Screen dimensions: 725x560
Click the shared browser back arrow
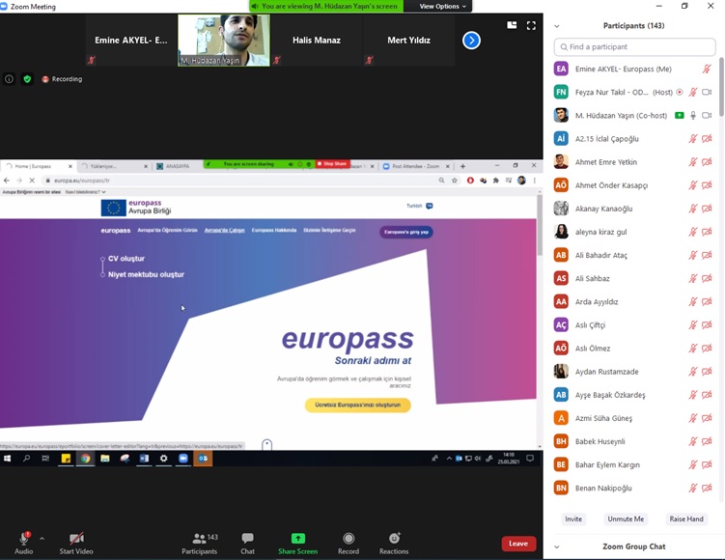[7, 181]
